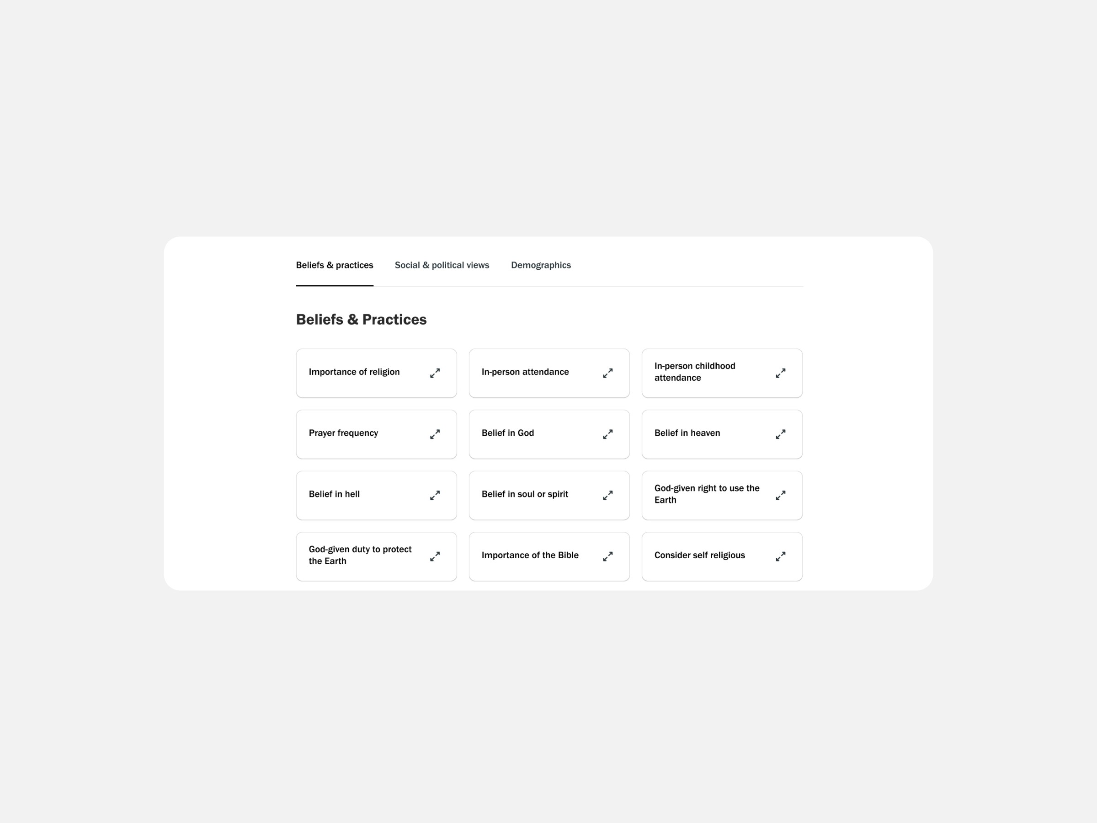The height and width of the screenshot is (823, 1097).
Task: Click the Beliefs & Practices heading
Action: [361, 320]
